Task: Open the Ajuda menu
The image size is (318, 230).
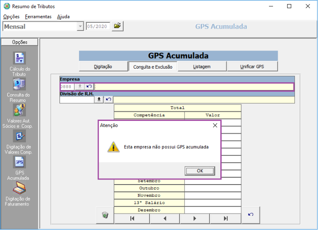Action: click(x=63, y=17)
